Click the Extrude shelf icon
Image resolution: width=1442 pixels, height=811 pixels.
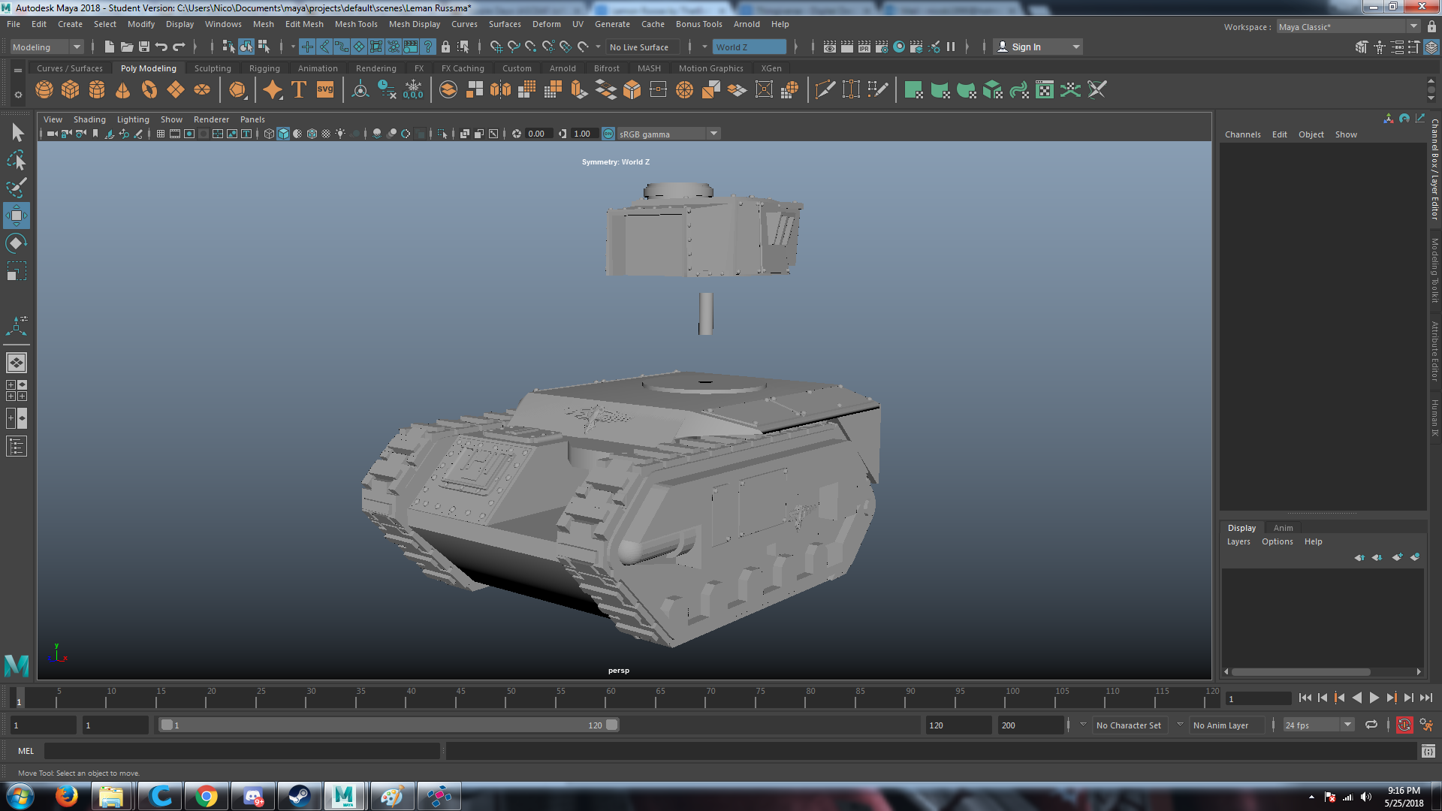point(580,90)
